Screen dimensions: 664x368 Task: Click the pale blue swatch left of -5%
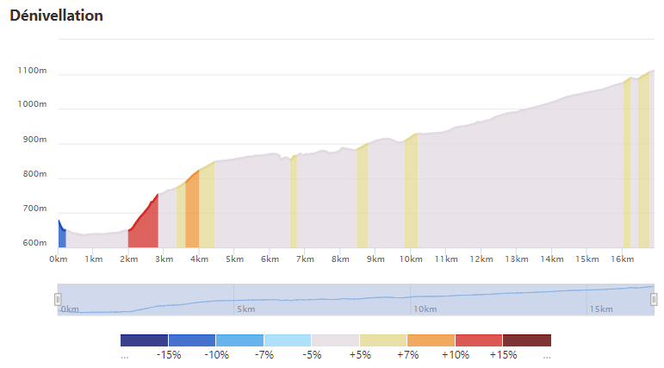click(x=288, y=340)
